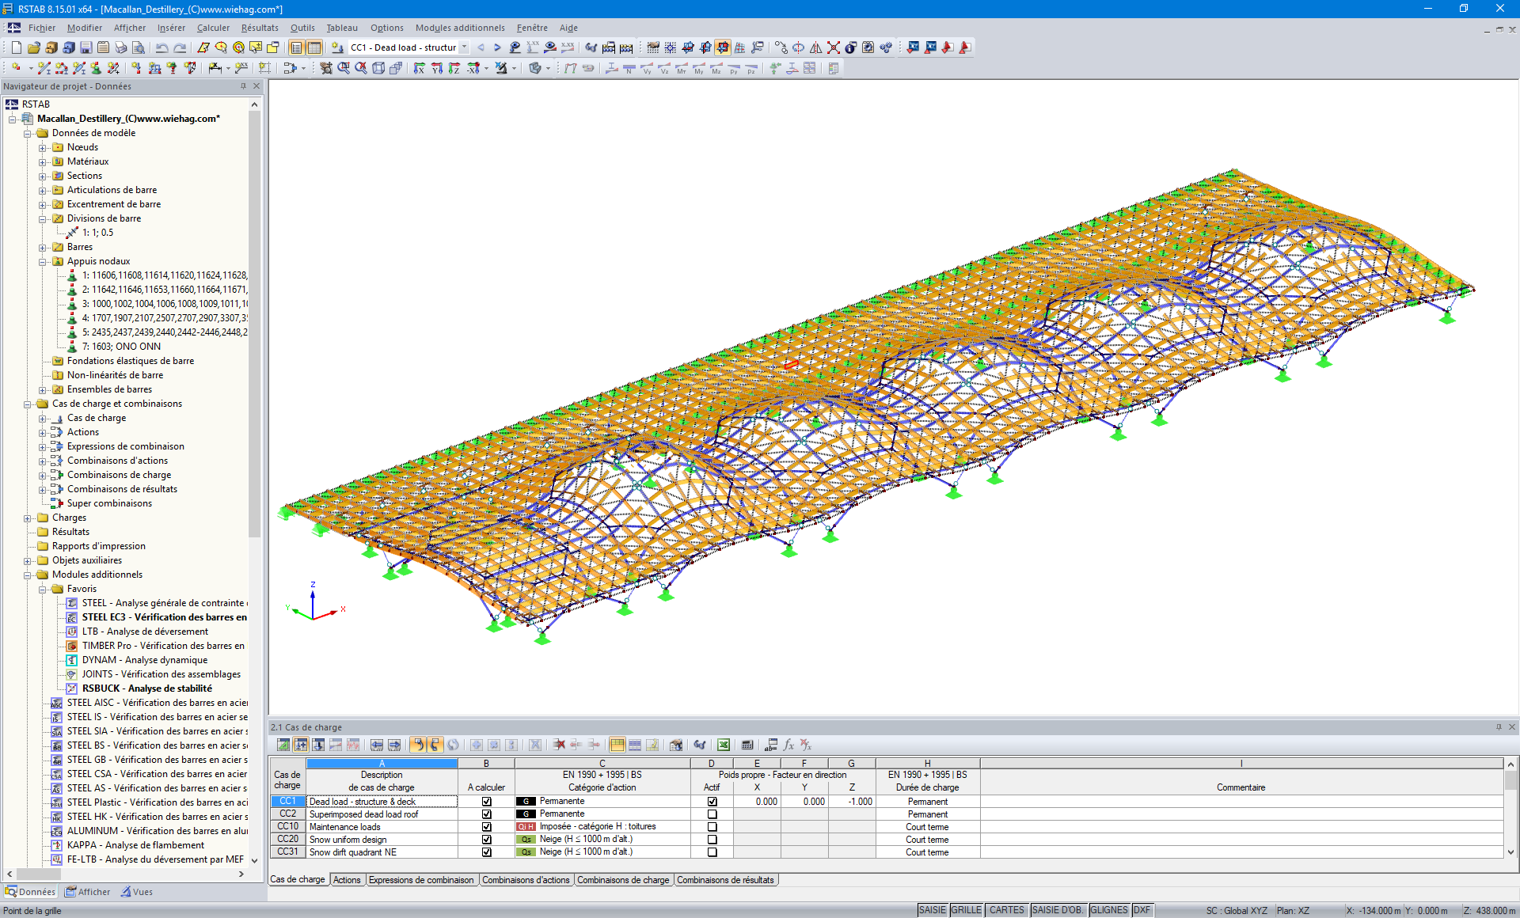Viewport: 1520px width, 918px height.
Task: Click the formula fx icon in table toolbar
Action: tap(788, 745)
